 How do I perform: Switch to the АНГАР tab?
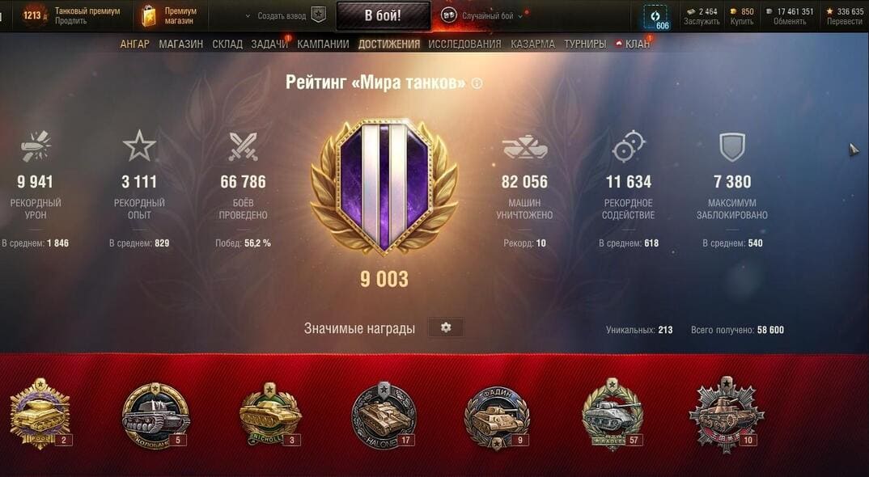point(134,44)
